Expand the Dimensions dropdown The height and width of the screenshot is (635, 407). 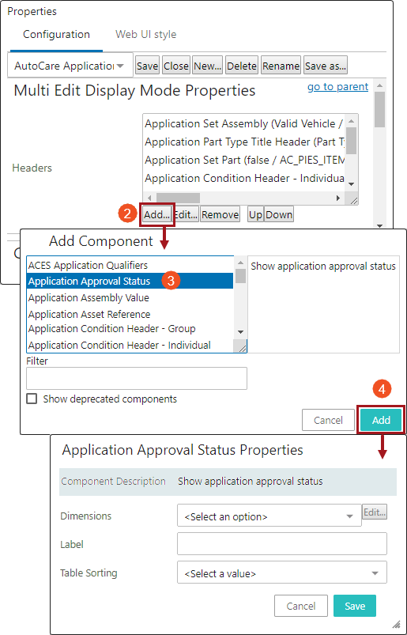point(269,516)
